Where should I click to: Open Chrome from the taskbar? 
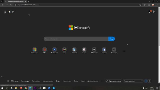[x=25, y=88]
